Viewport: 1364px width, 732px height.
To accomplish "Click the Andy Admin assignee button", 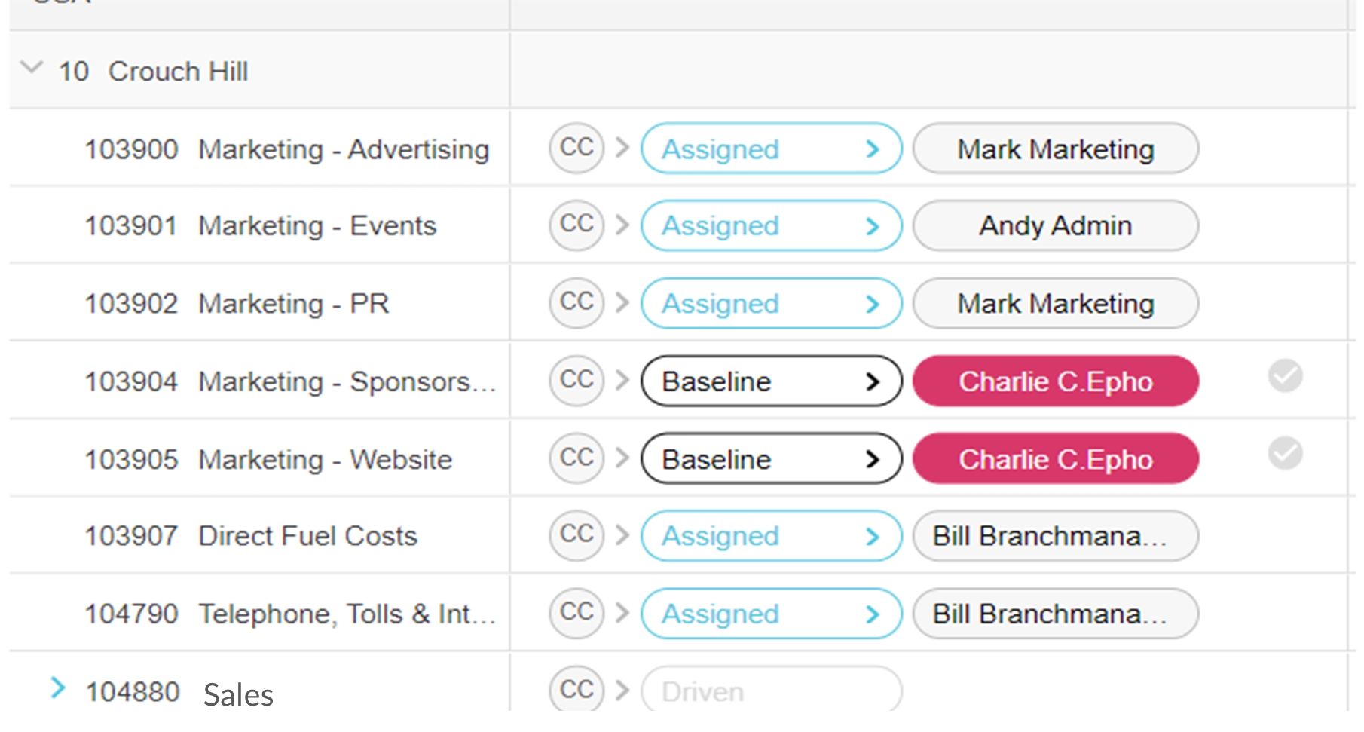I will pos(1055,225).
